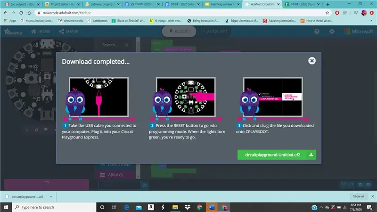Viewport: 377px width, 212px height.
Task: Open the Amazon taskbar icon
Action: coord(151,207)
